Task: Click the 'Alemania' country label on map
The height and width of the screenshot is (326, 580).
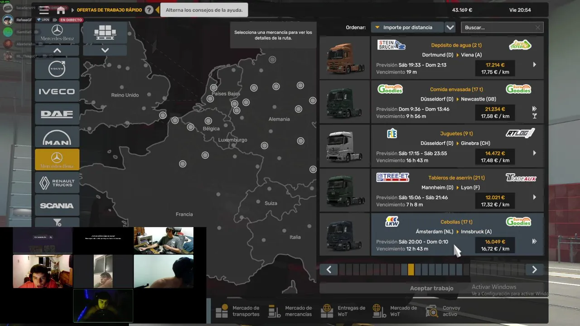Action: click(279, 119)
